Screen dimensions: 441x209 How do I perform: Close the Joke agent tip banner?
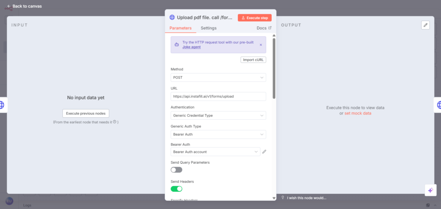pyautogui.click(x=261, y=45)
